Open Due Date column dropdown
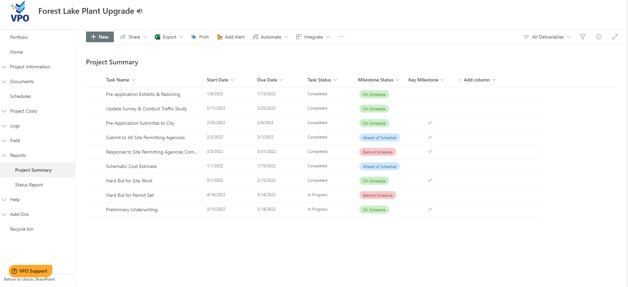 coord(281,80)
